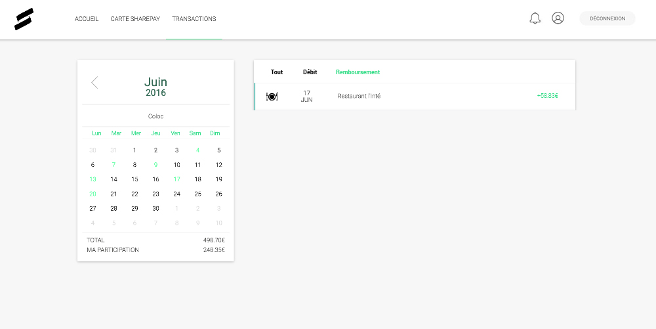Select green day 17 in calendar
The image size is (656, 329).
(x=176, y=179)
